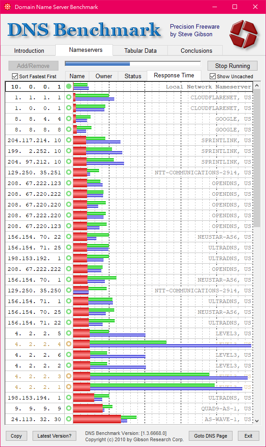Select the Status column tab

point(133,76)
